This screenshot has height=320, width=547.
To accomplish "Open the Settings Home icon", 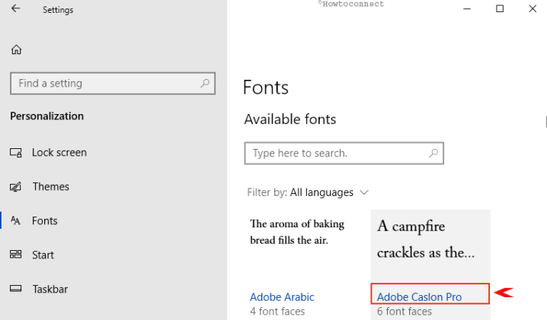I will 16,50.
